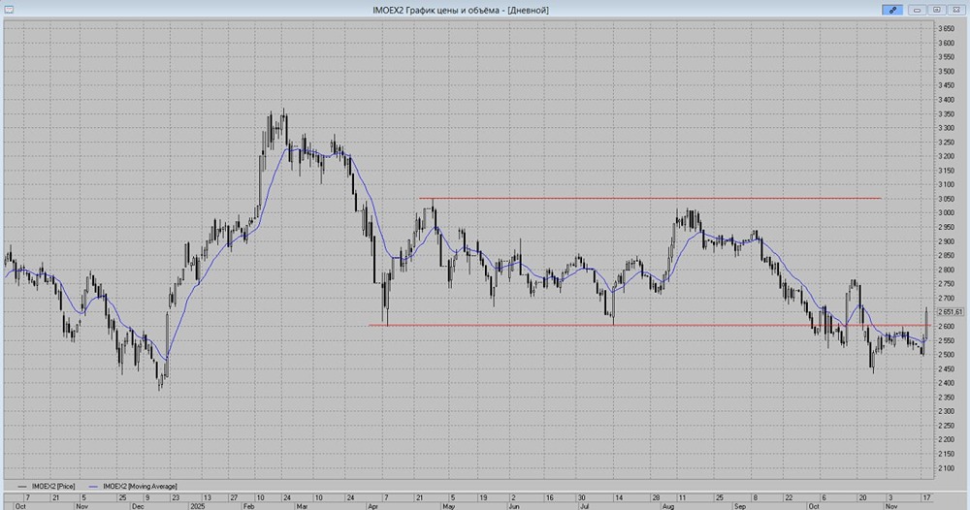Click the Feb month label on timeline
970x510 pixels.
click(249, 505)
